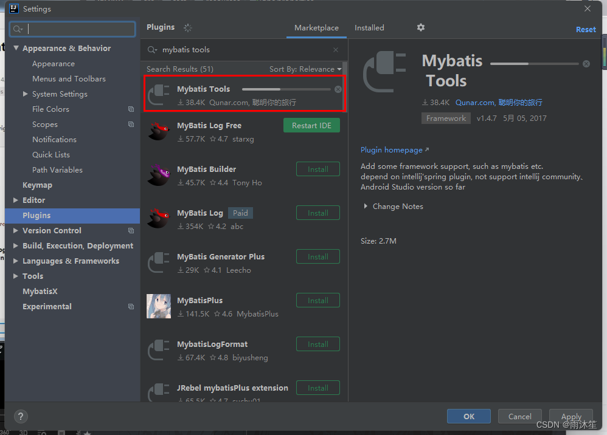Cancel Mybatis Tools download in list row
This screenshot has height=435, width=607.
(338, 89)
